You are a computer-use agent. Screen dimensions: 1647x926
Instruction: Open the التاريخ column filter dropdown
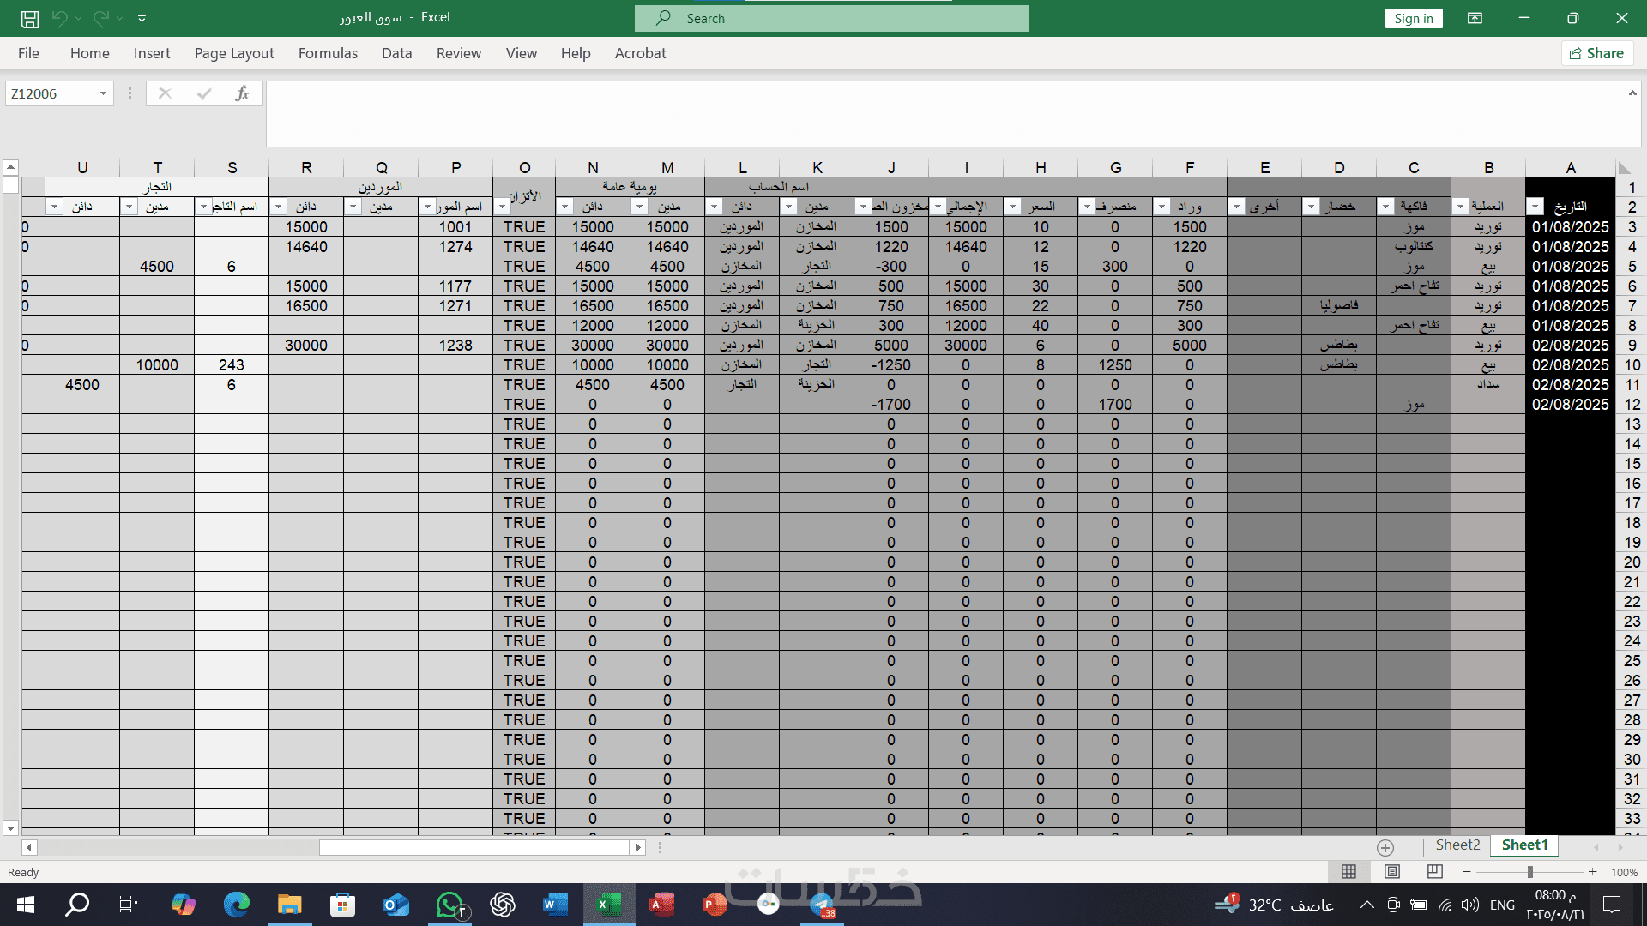pyautogui.click(x=1535, y=207)
